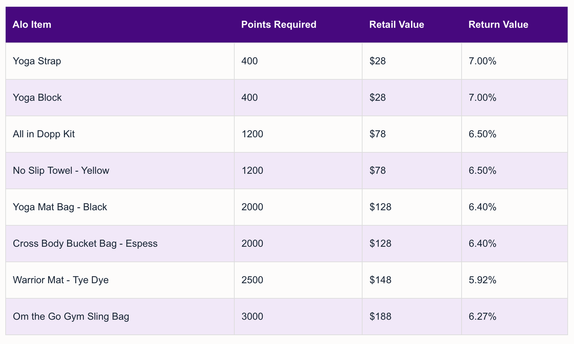This screenshot has width=574, height=344.
Task: Select the Yoga Block item cell
Action: click(x=38, y=98)
